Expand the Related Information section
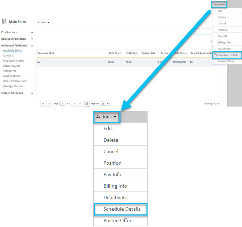Image resolution: width=242 pixels, height=227 pixels. [32, 39]
